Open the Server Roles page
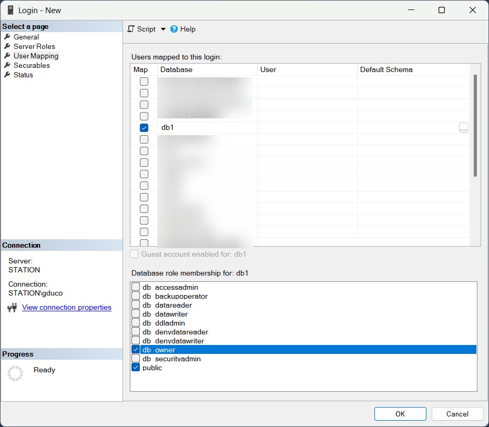The image size is (489, 427). click(34, 46)
